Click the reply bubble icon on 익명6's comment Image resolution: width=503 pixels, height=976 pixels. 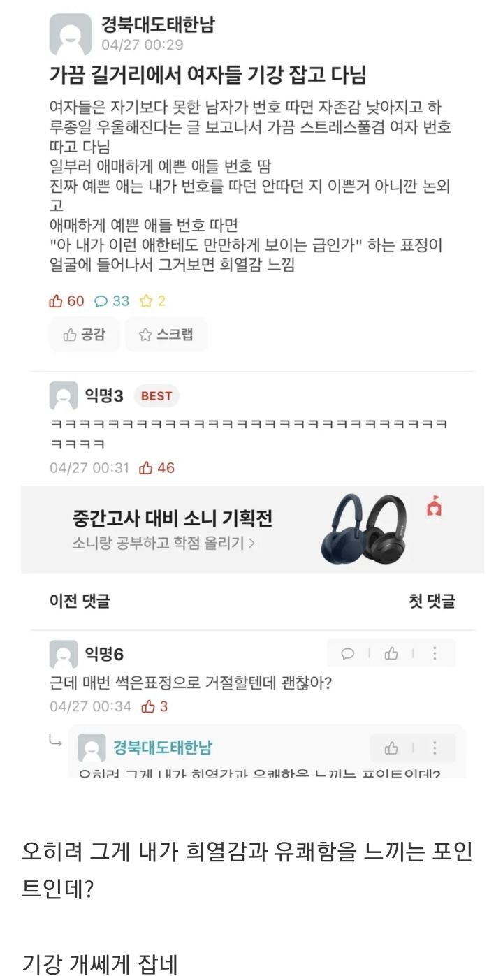pyautogui.click(x=347, y=654)
